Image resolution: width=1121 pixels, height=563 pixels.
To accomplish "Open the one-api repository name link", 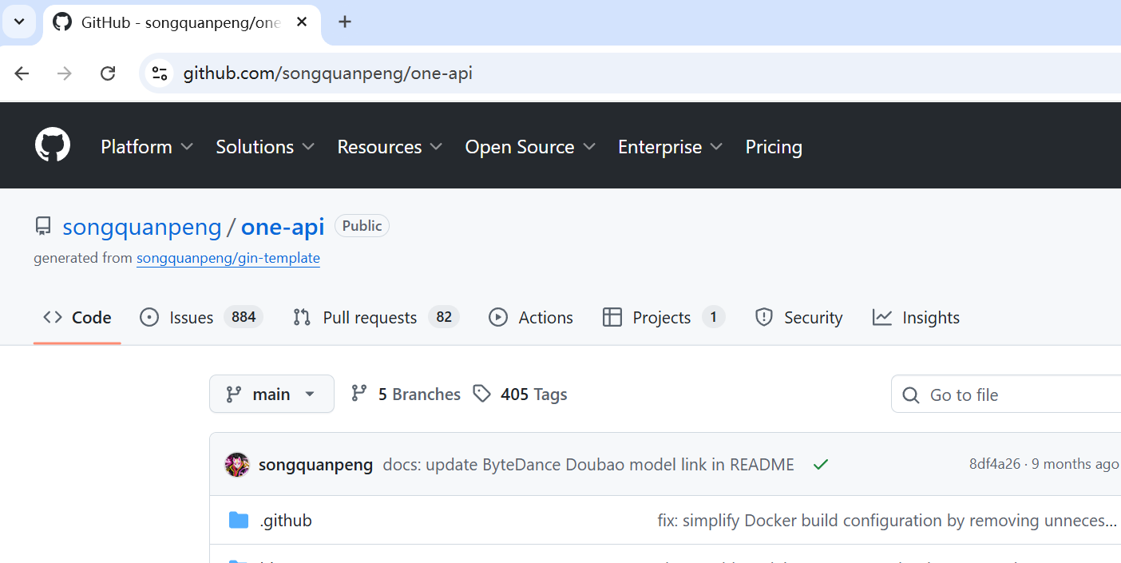I will pyautogui.click(x=283, y=227).
